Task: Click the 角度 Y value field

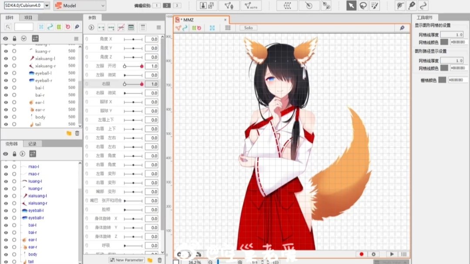Action: tap(151, 48)
